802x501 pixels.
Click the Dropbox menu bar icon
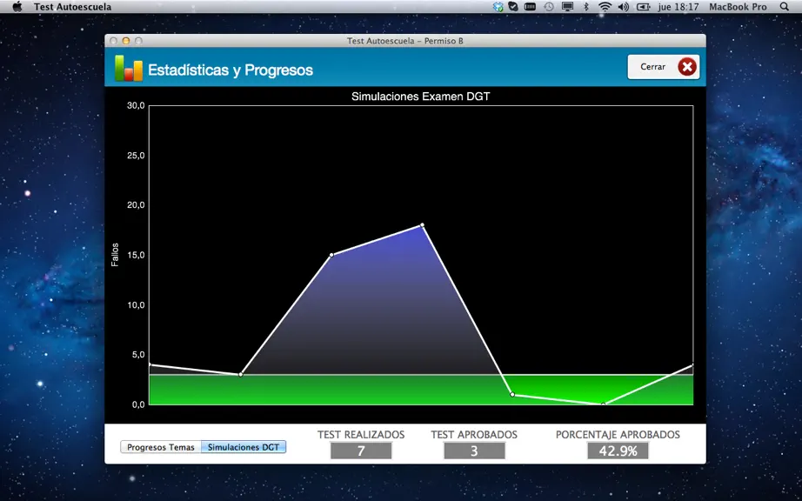coord(498,7)
